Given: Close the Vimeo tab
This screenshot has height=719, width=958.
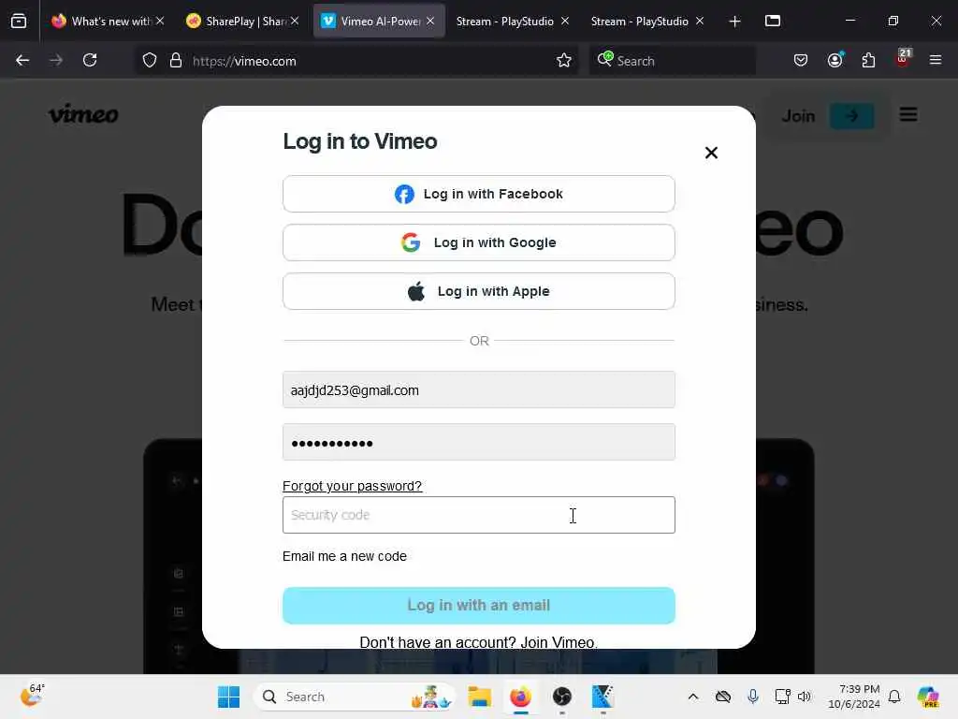Looking at the screenshot, I should (x=430, y=21).
